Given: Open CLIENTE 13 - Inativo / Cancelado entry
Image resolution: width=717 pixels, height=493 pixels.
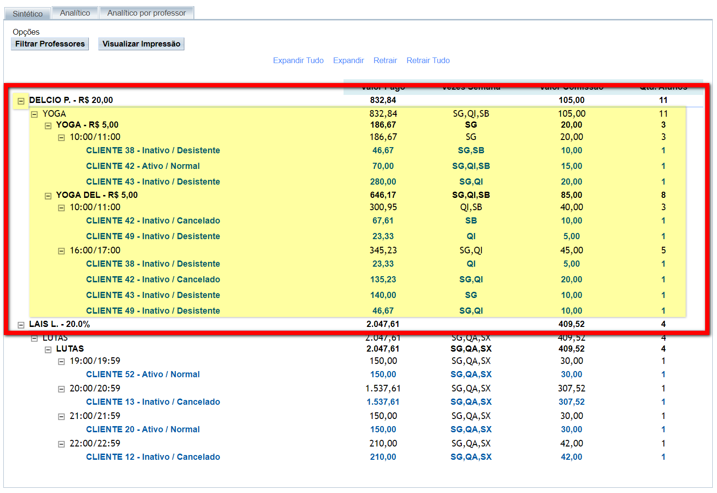Looking at the screenshot, I should (x=153, y=402).
